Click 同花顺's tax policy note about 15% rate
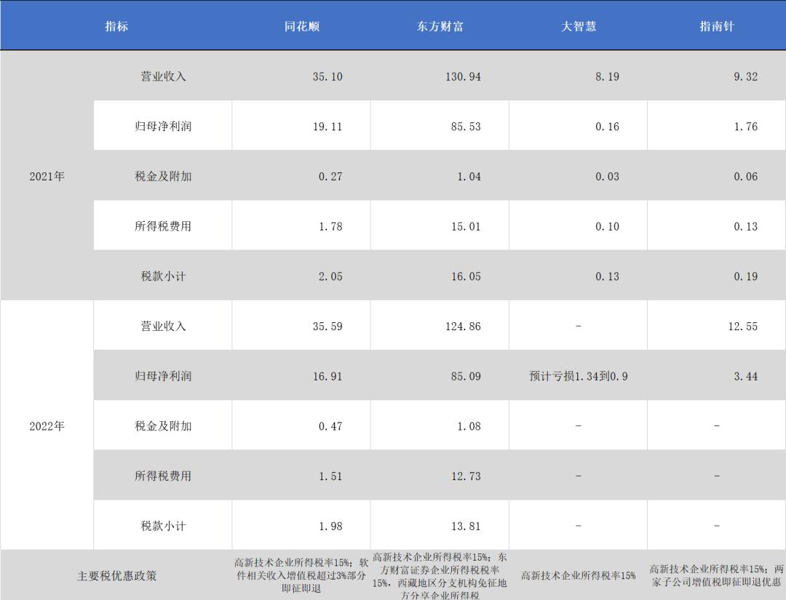 (301, 574)
